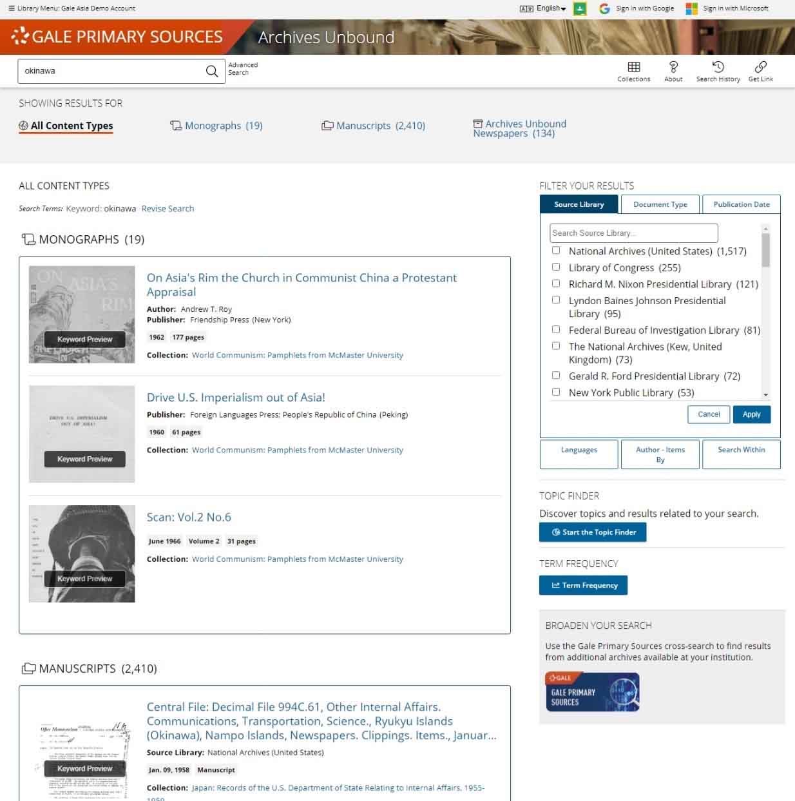
Task: Tick Richard M. Nixon Presidential Library
Action: 556,284
